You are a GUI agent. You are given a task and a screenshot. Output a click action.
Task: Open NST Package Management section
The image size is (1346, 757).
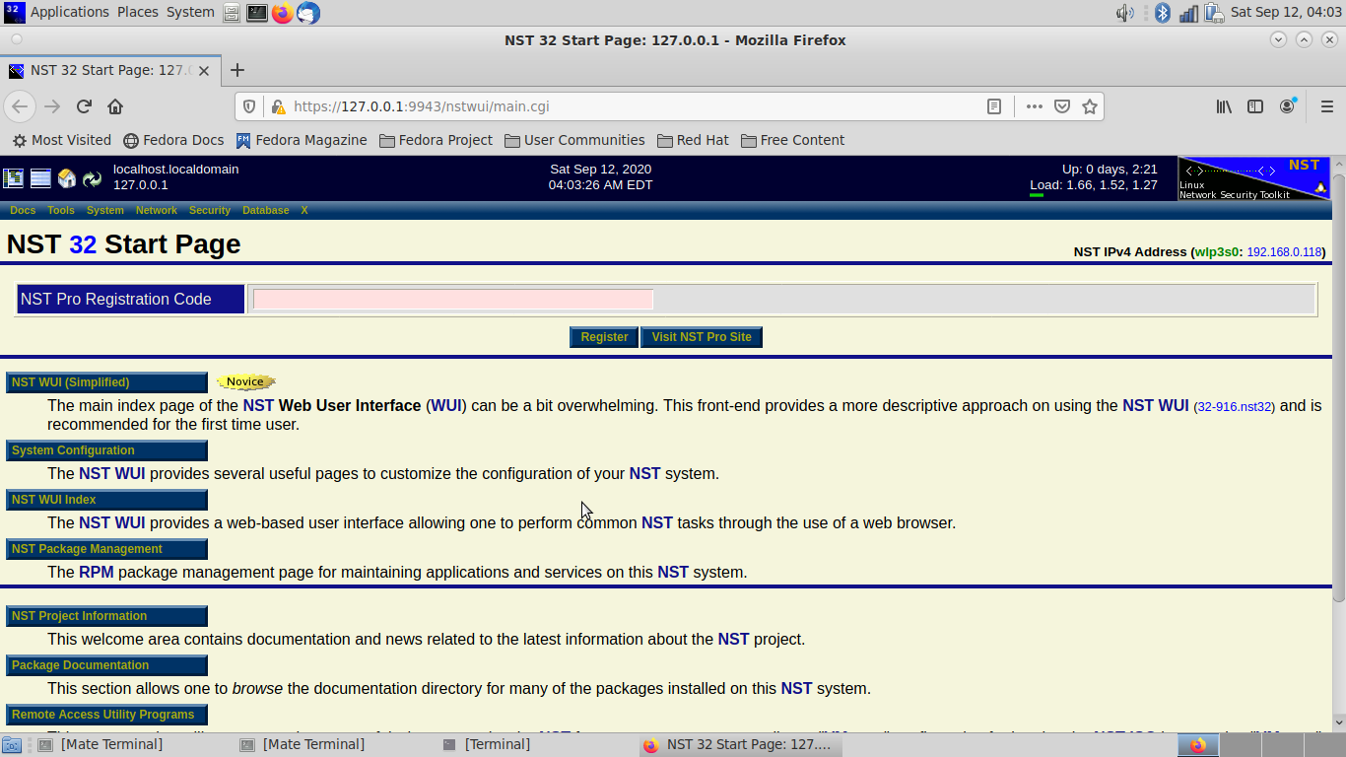pos(106,549)
